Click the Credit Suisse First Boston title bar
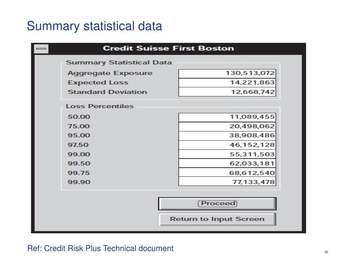This screenshot has width=352, height=264. coord(168,48)
